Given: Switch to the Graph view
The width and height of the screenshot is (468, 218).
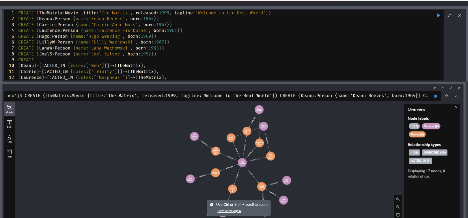Looking at the screenshot, I should pos(9,109).
